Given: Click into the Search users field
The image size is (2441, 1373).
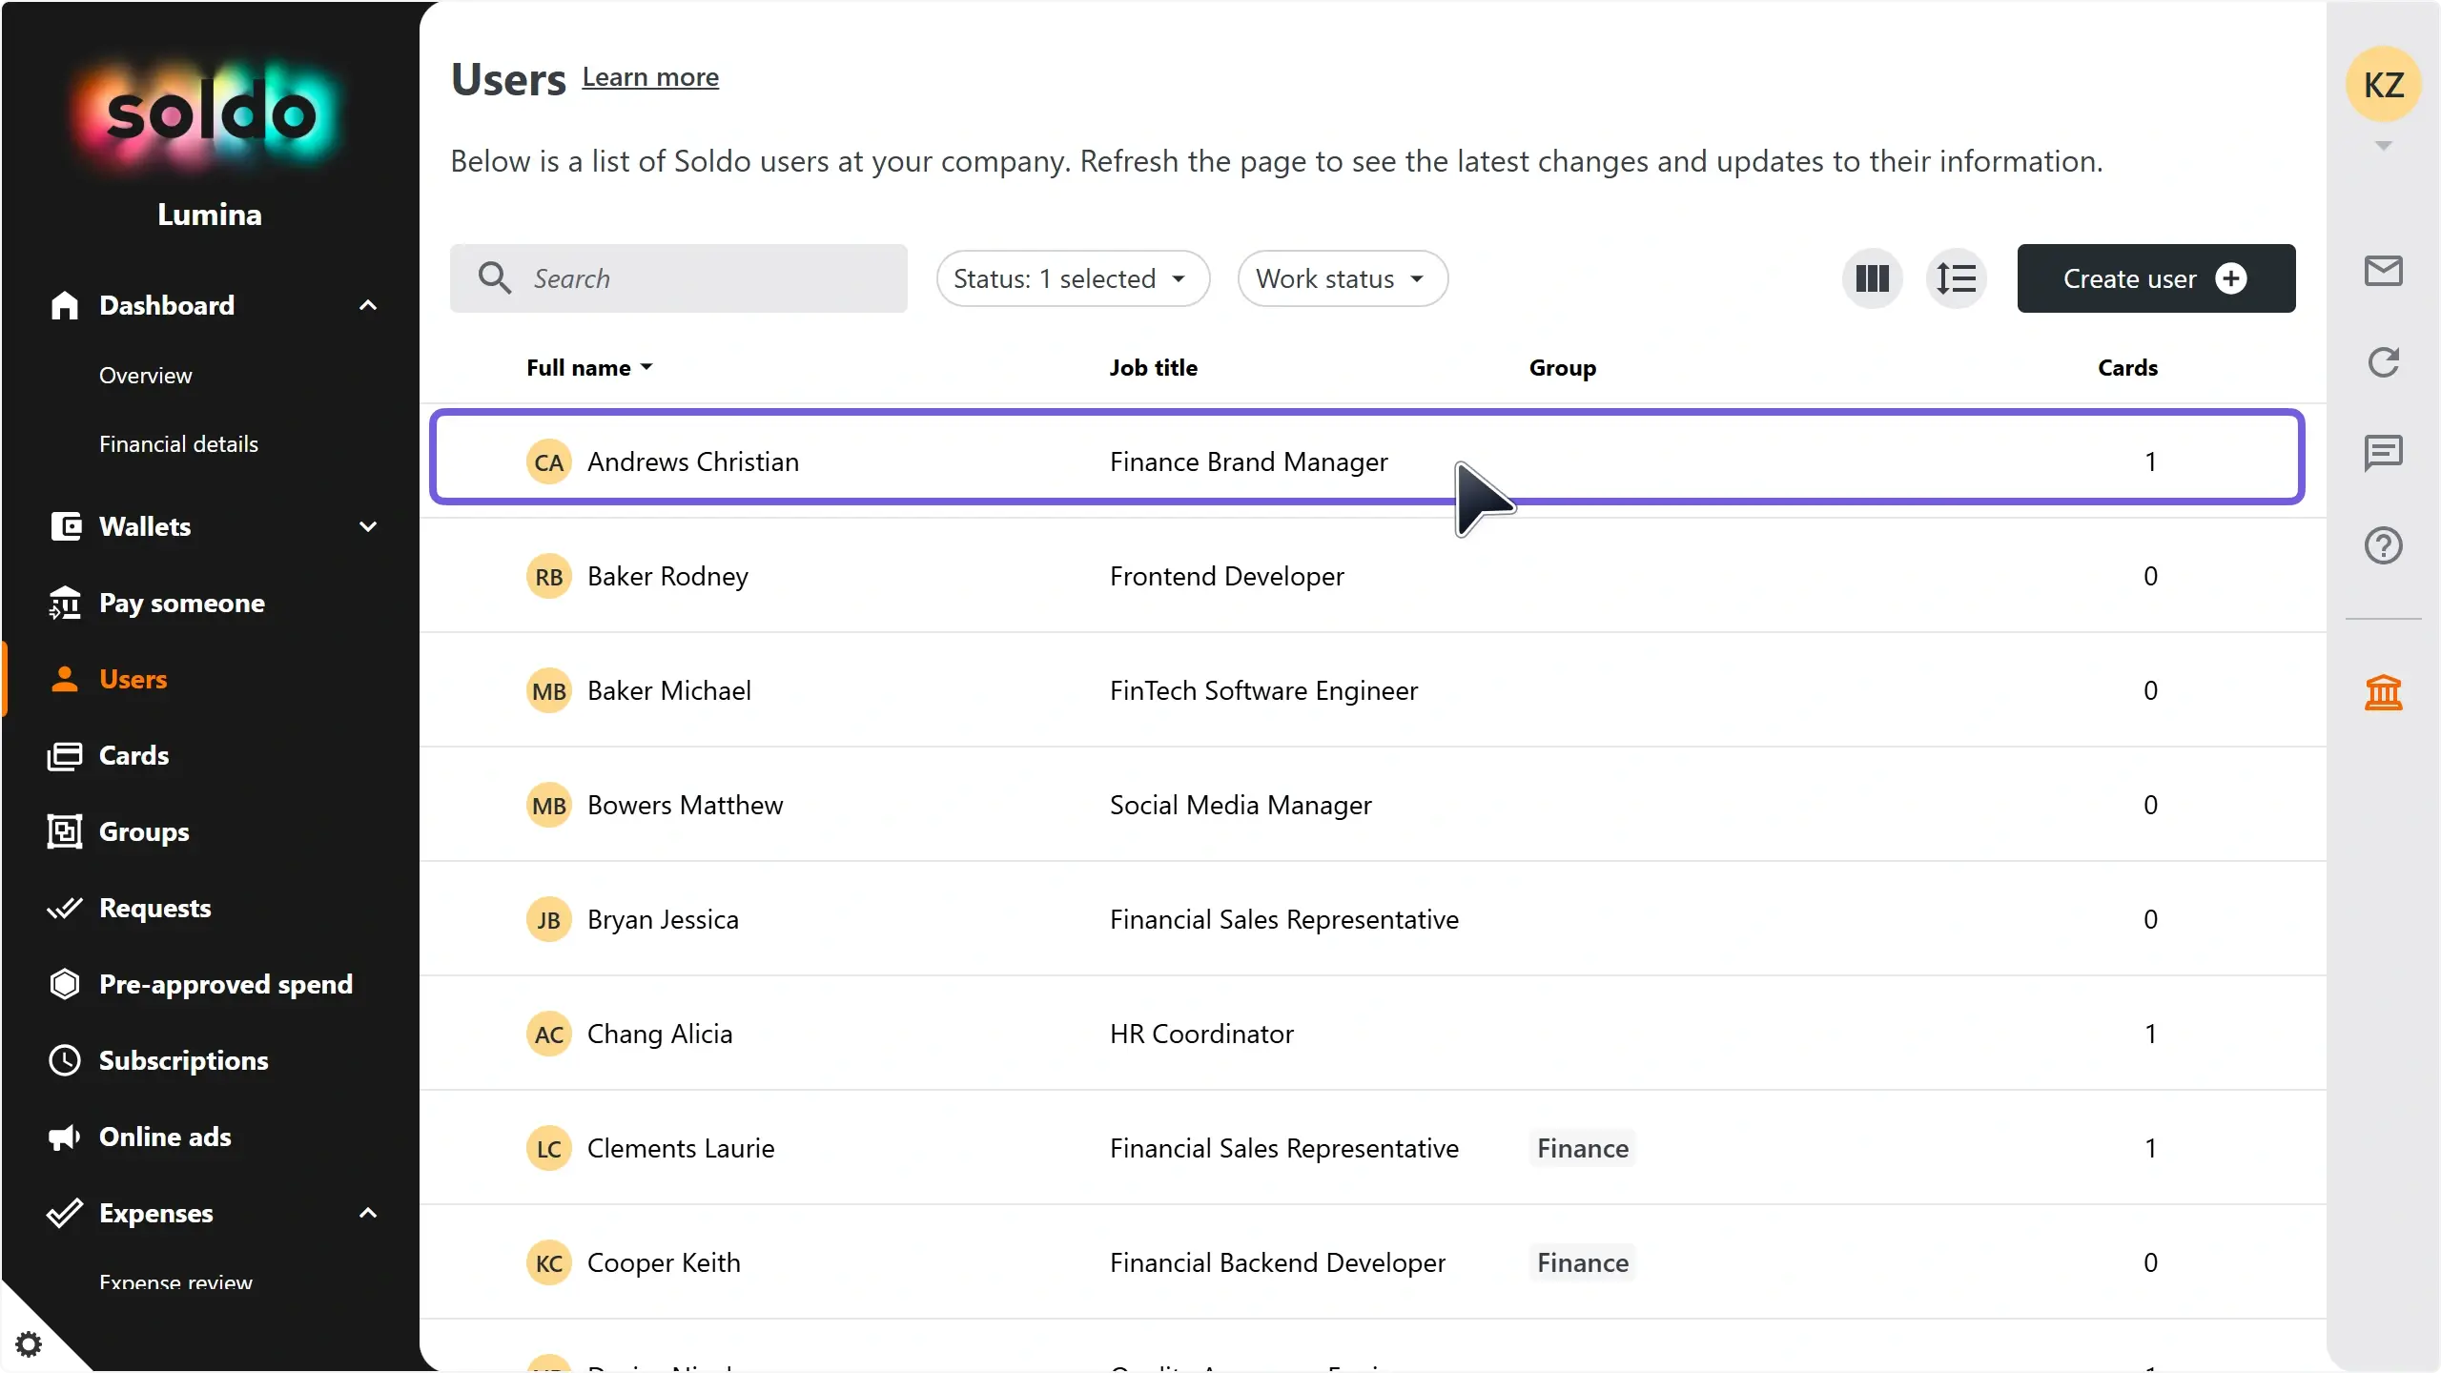Looking at the screenshot, I should click(679, 278).
